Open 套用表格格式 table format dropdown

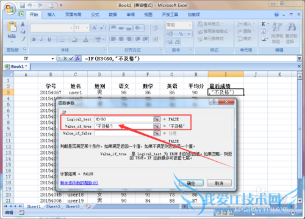coord(214,31)
